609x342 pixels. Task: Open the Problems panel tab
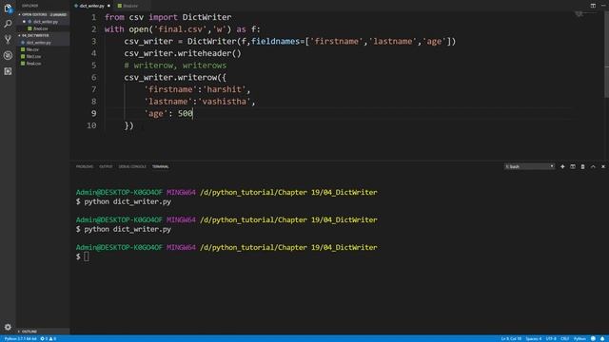[85, 167]
